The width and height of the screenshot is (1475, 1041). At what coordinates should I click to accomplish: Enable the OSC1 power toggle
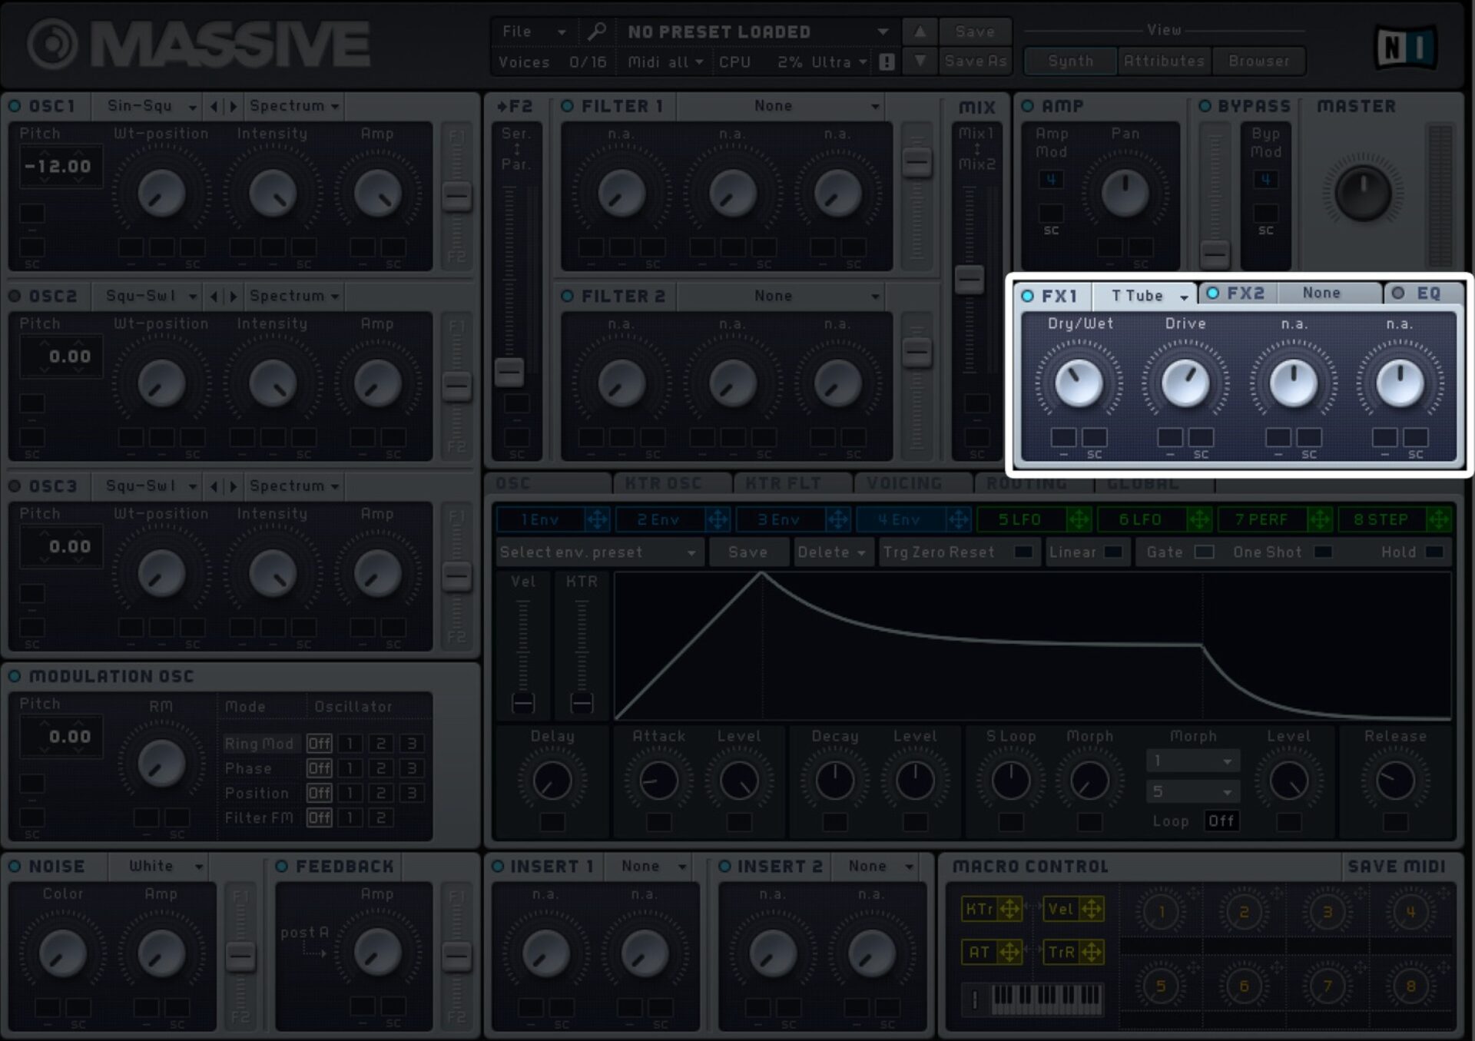[x=14, y=106]
